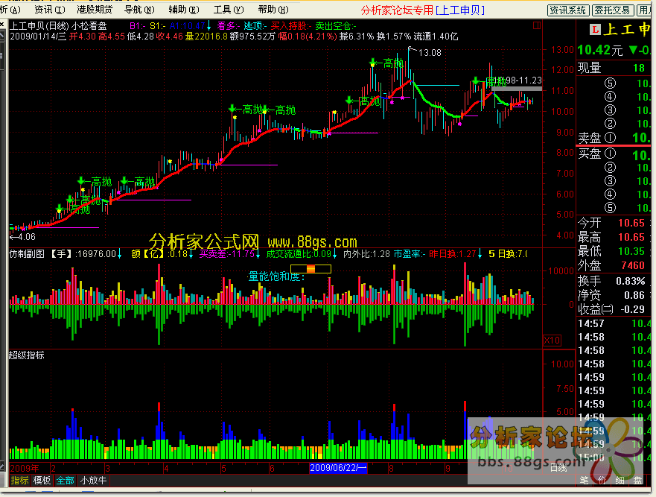Switch to the 全部 tab
The image size is (656, 497).
[66, 481]
